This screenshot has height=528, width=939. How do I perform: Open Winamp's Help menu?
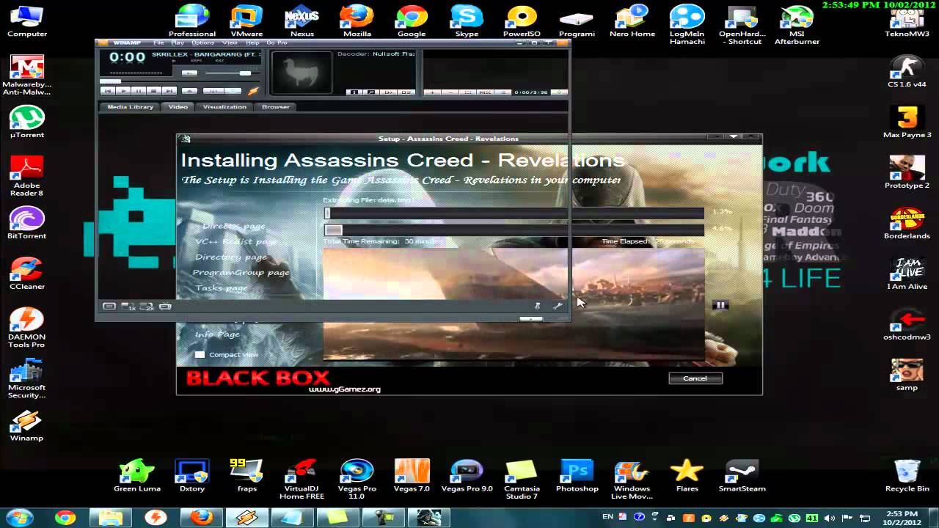click(x=253, y=43)
